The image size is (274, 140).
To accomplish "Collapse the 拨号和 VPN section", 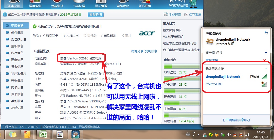I will click(x=266, y=52).
